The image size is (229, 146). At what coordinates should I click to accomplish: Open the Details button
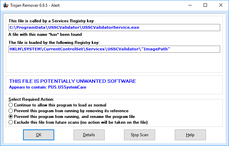point(89,135)
